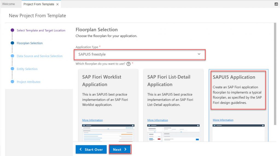Open the terminal panel icon at top right

[x=276, y=4]
